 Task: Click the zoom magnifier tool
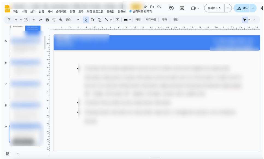61,20
